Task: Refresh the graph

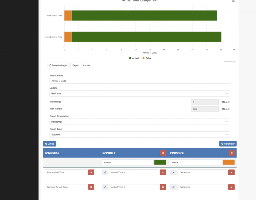Action: click(x=58, y=65)
